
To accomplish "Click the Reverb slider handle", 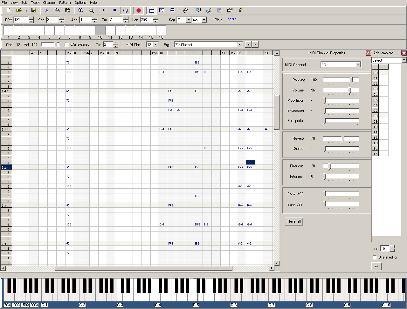I will [343, 139].
